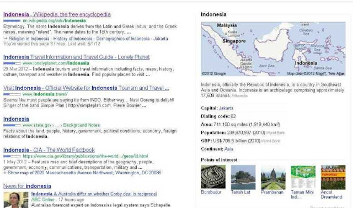
Task: Click World Bank source beside GDP
Action: (x=271, y=141)
